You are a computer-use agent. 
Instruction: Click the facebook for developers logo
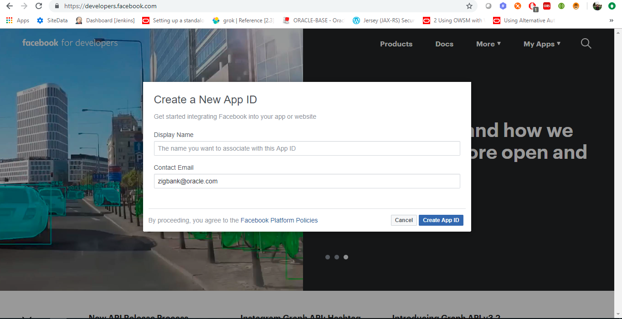pyautogui.click(x=70, y=43)
